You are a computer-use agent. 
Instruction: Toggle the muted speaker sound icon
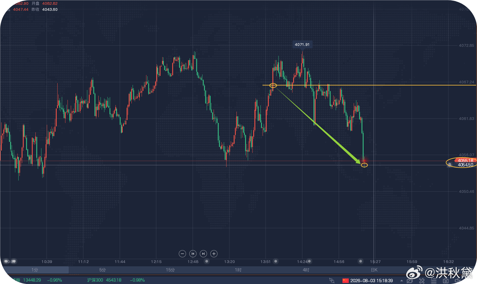457,281
